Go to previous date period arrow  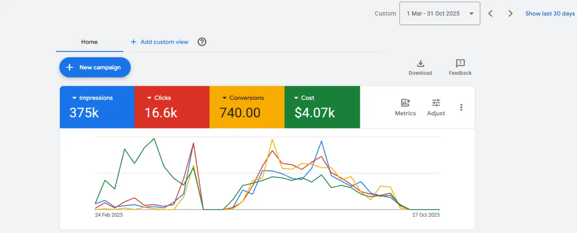491,13
